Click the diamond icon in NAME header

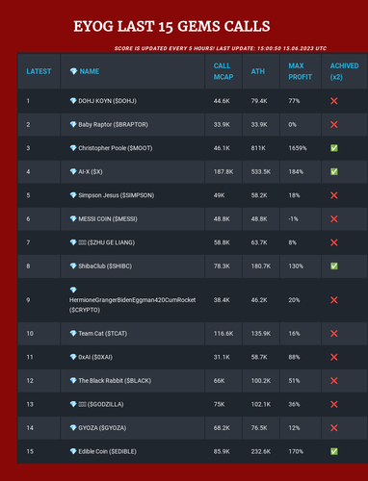[x=73, y=71]
